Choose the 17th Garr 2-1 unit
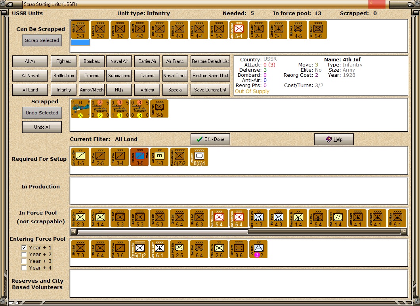 tap(259, 30)
